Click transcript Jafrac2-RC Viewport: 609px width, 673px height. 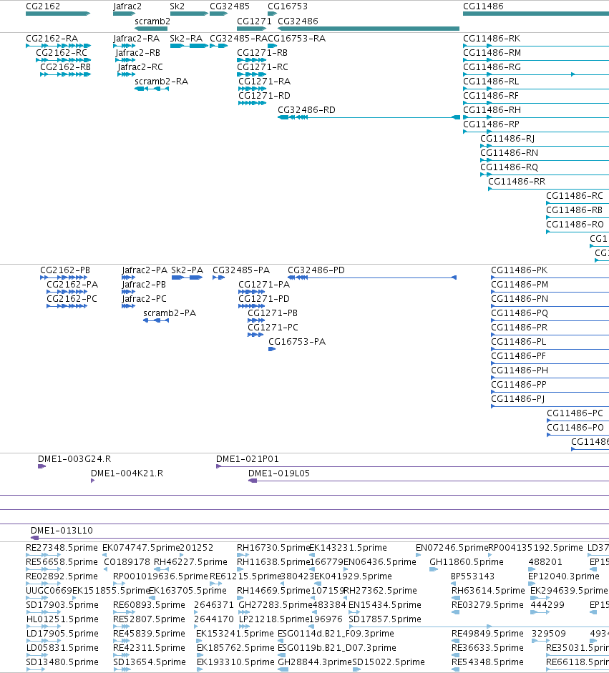click(140, 67)
